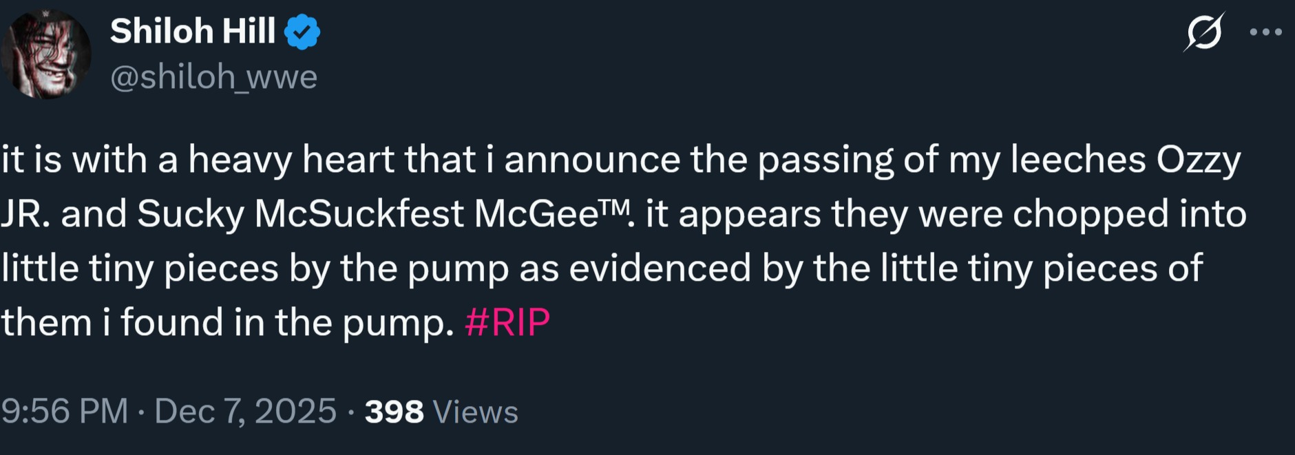The width and height of the screenshot is (1295, 455).
Task: Visit the Shiloh Hill display name link
Action: (x=193, y=32)
